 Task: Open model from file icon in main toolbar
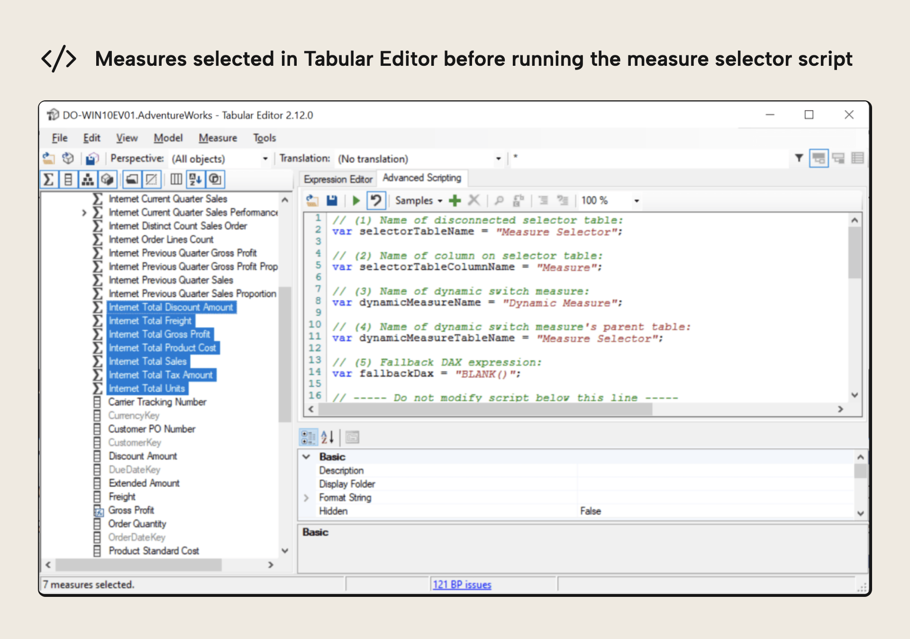[x=48, y=158]
